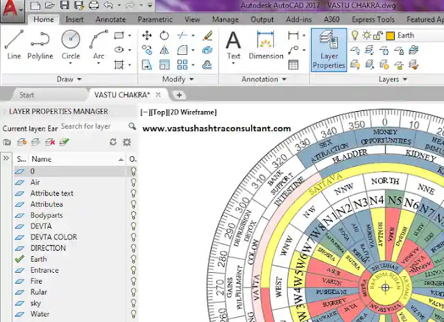The height and width of the screenshot is (322, 444).
Task: Toggle on/off bulb for Attribute text layer
Action: click(x=133, y=193)
